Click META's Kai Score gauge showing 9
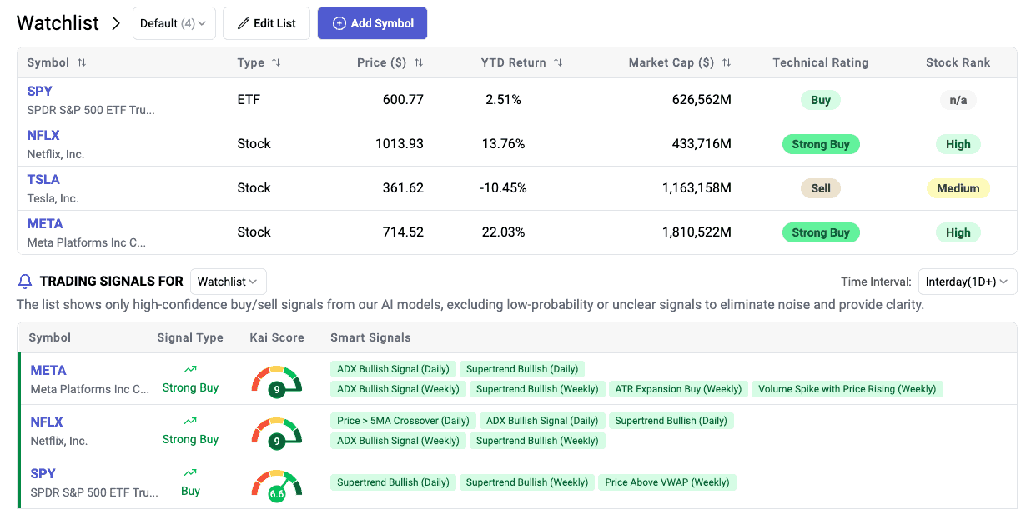This screenshot has width=1031, height=524. [276, 380]
